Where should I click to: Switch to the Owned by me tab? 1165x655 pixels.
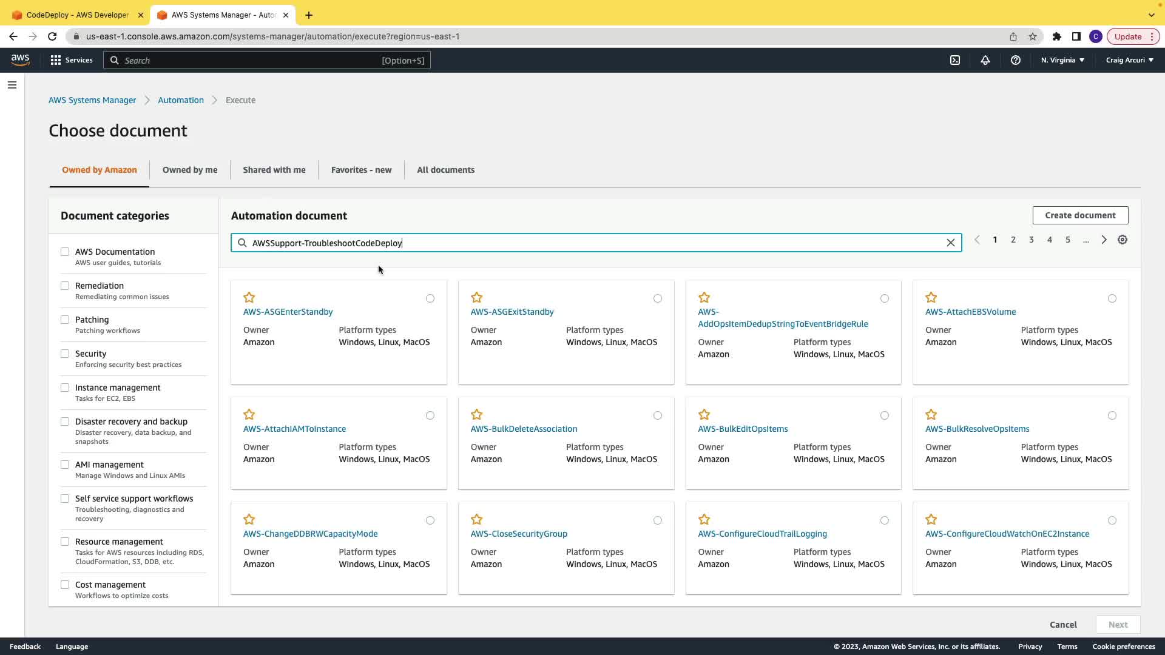tap(189, 170)
